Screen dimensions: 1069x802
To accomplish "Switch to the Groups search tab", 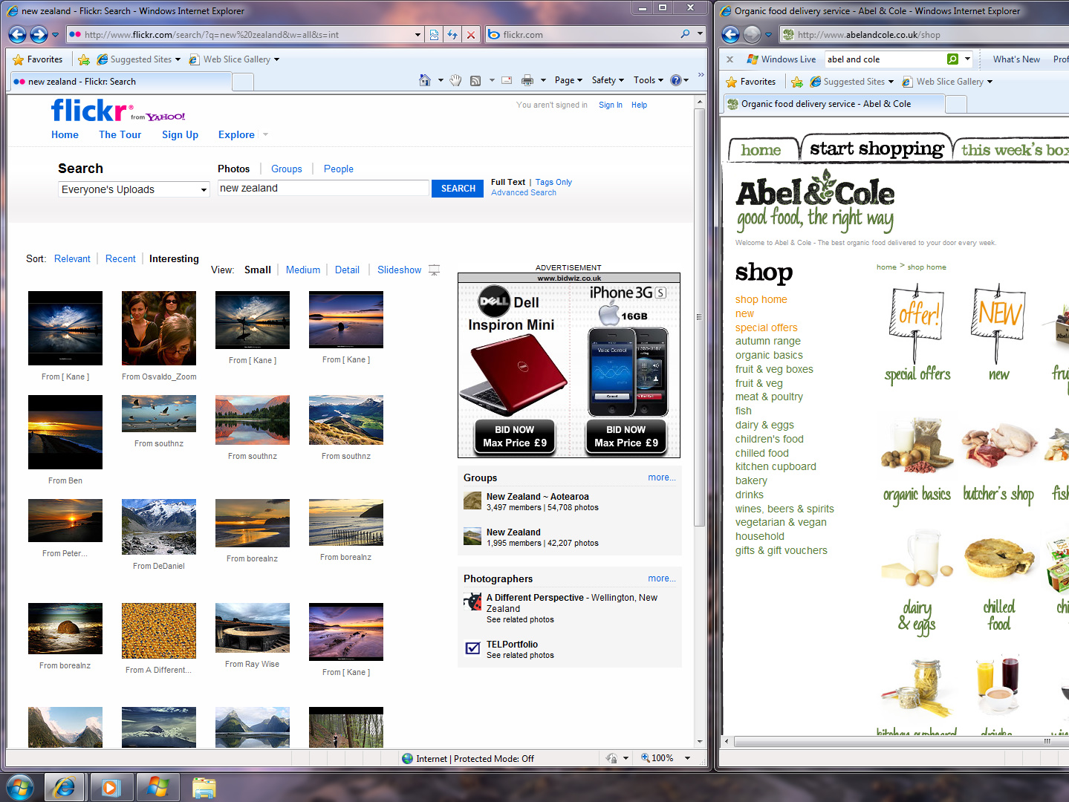I will pyautogui.click(x=287, y=169).
